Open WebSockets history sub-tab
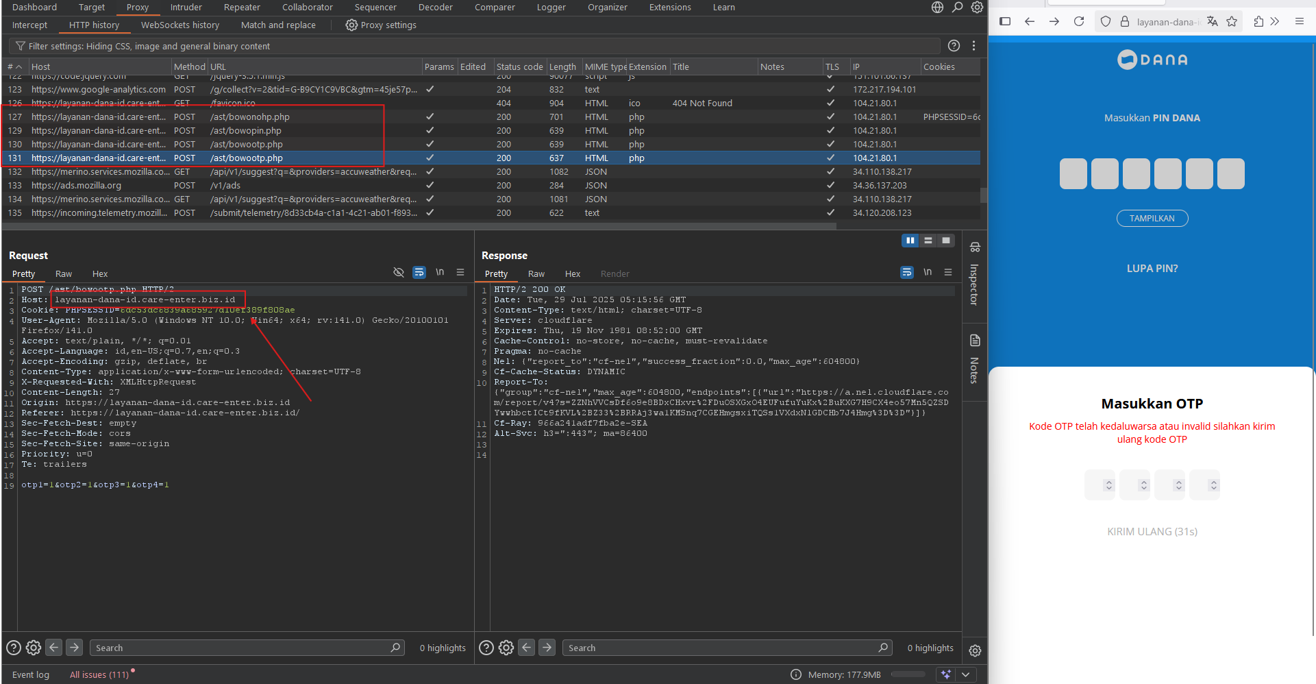This screenshot has height=684, width=1316. point(180,25)
